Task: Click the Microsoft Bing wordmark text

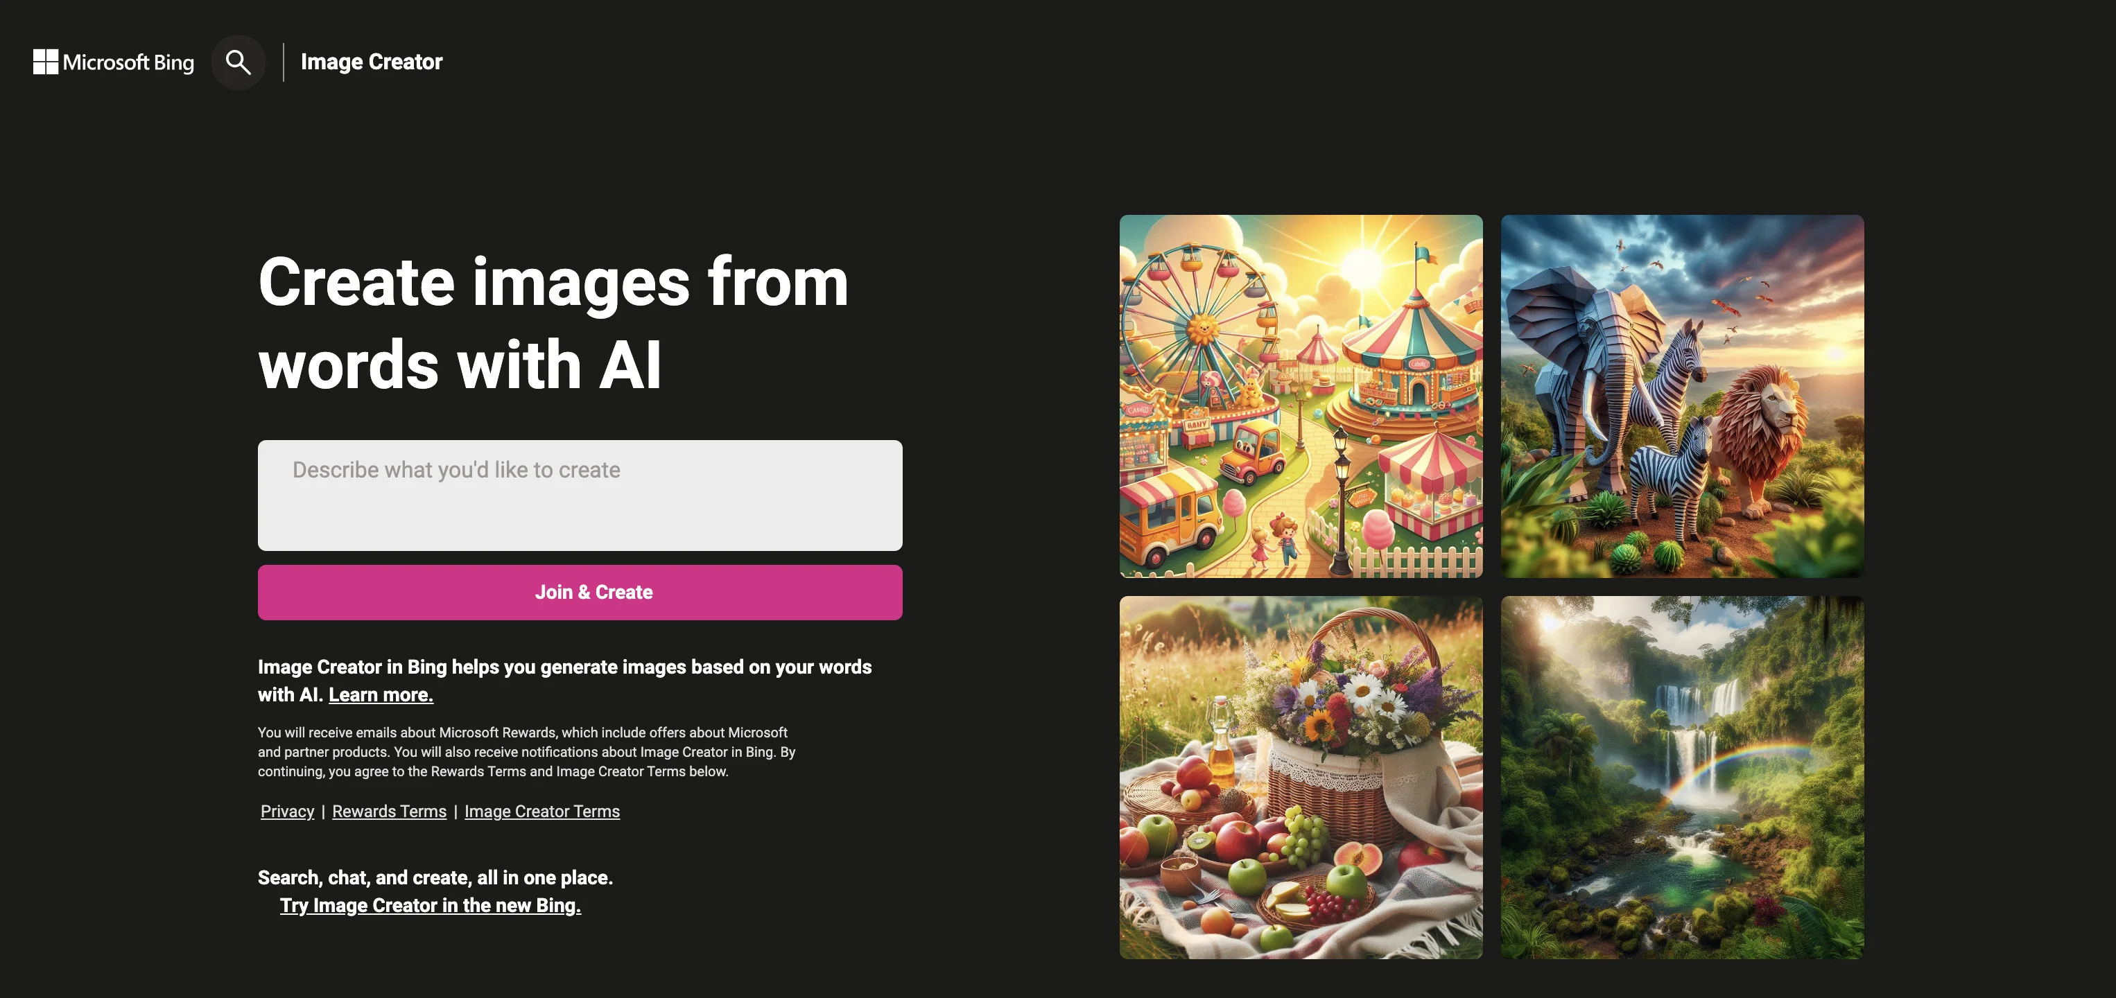Action: (128, 62)
